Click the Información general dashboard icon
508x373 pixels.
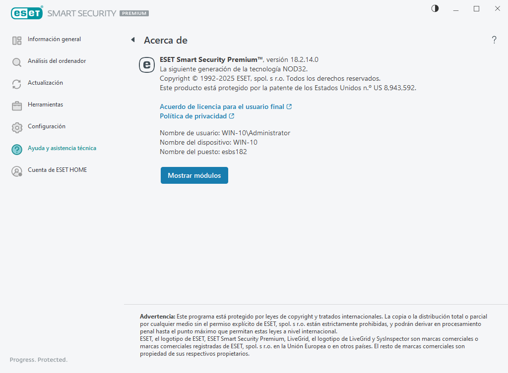click(x=17, y=41)
